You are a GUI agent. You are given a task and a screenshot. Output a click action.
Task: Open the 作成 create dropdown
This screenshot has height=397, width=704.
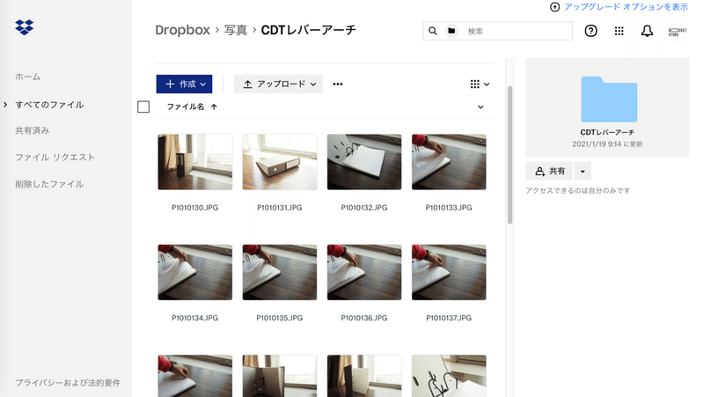(x=184, y=84)
